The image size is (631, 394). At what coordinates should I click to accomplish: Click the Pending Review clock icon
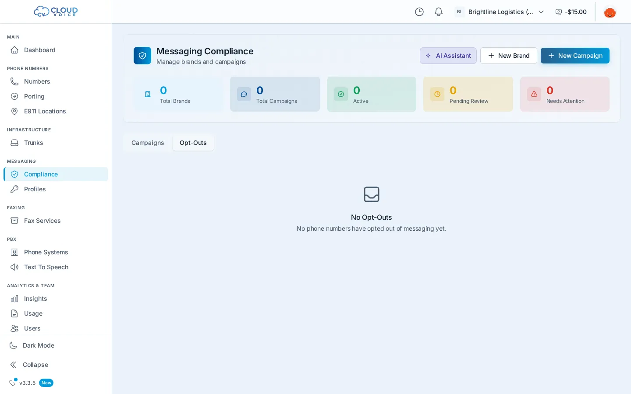[x=437, y=94]
